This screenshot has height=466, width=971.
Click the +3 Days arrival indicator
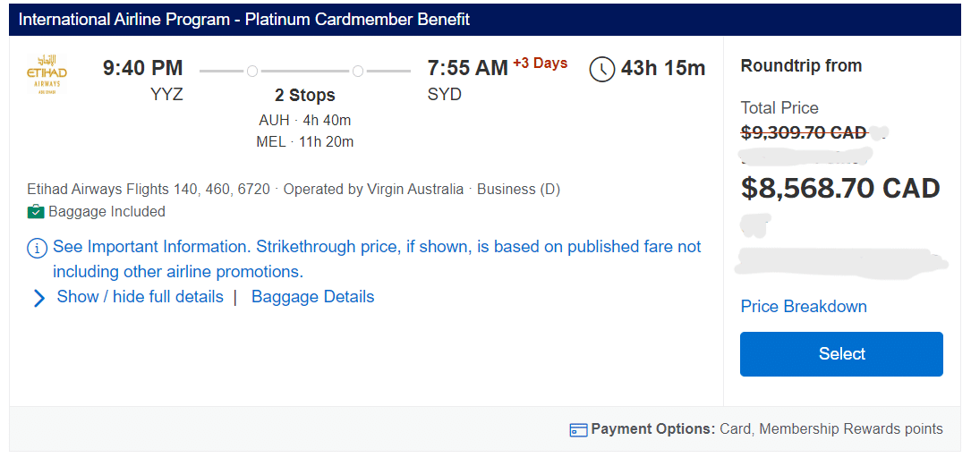tap(540, 64)
